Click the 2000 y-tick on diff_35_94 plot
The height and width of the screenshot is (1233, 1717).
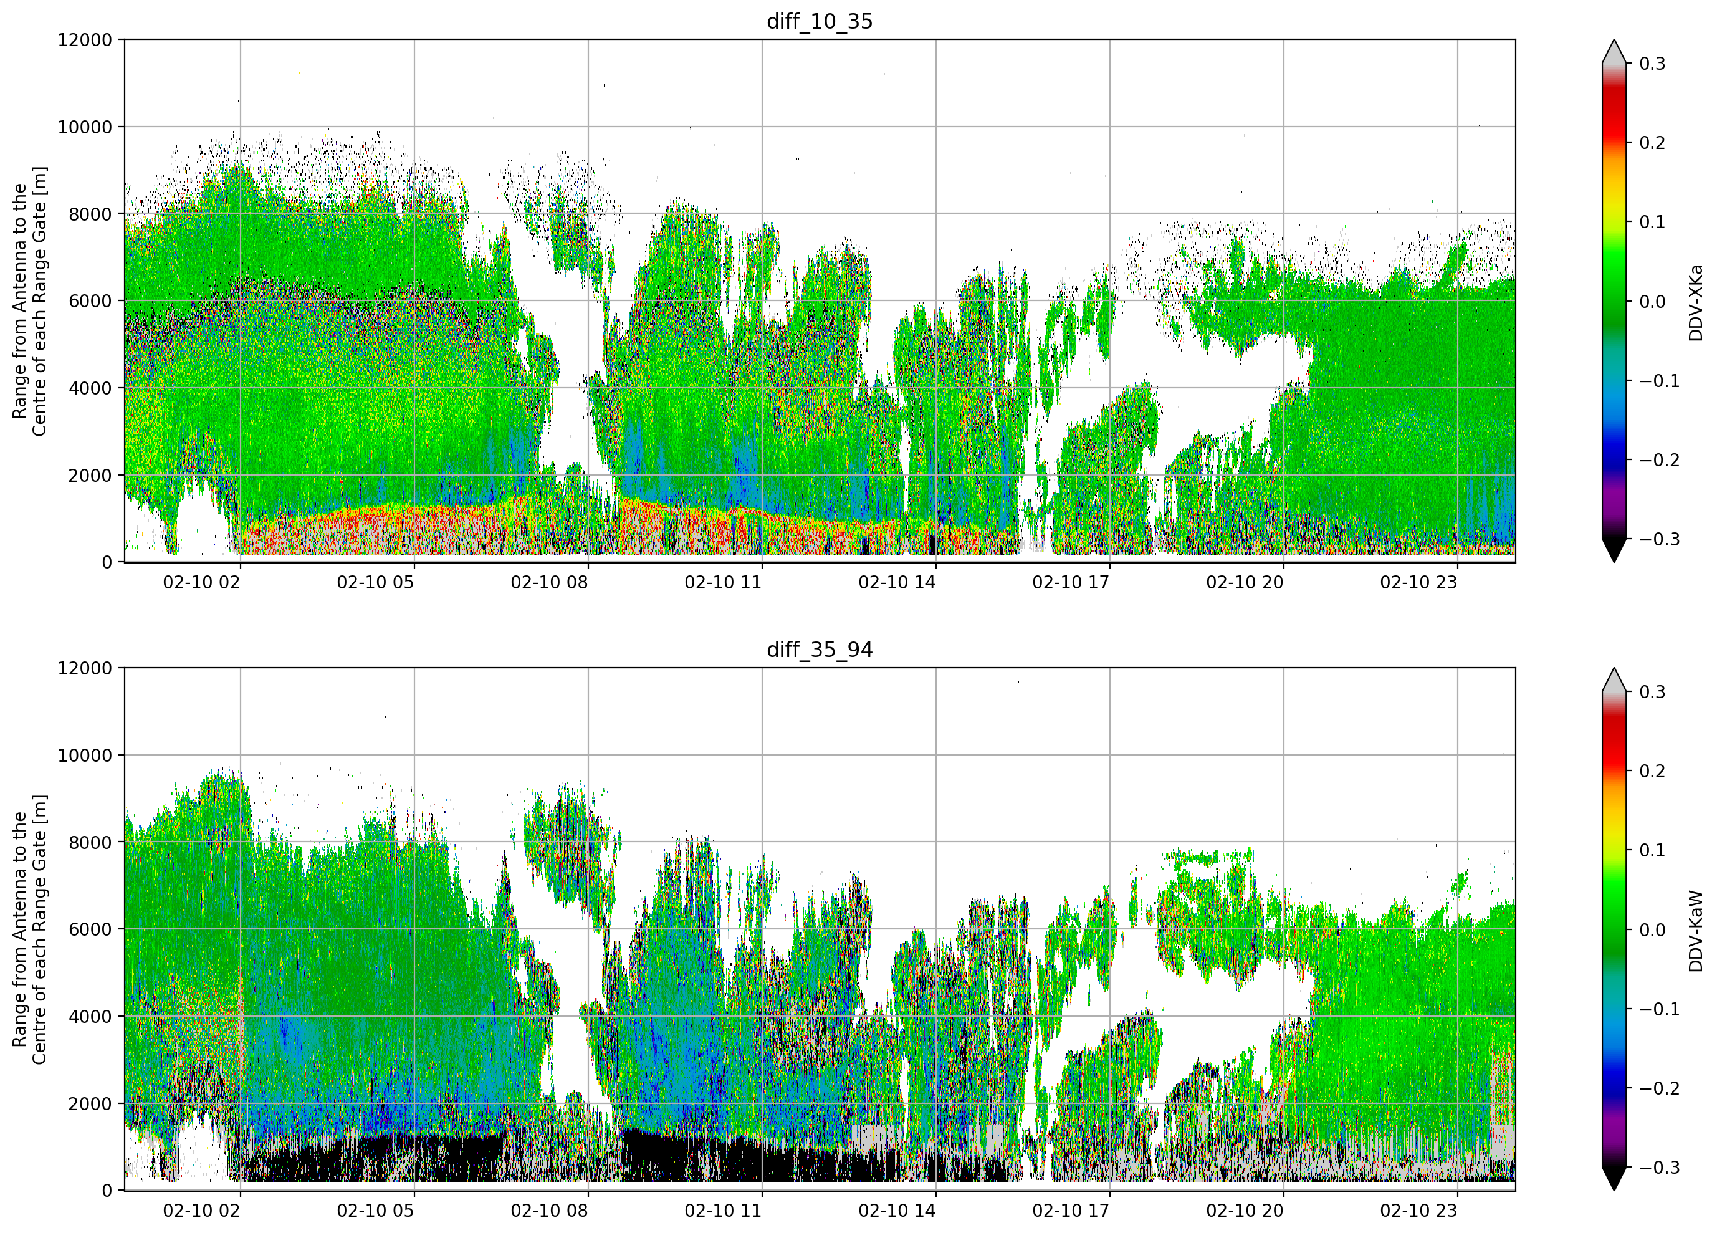click(x=90, y=1104)
